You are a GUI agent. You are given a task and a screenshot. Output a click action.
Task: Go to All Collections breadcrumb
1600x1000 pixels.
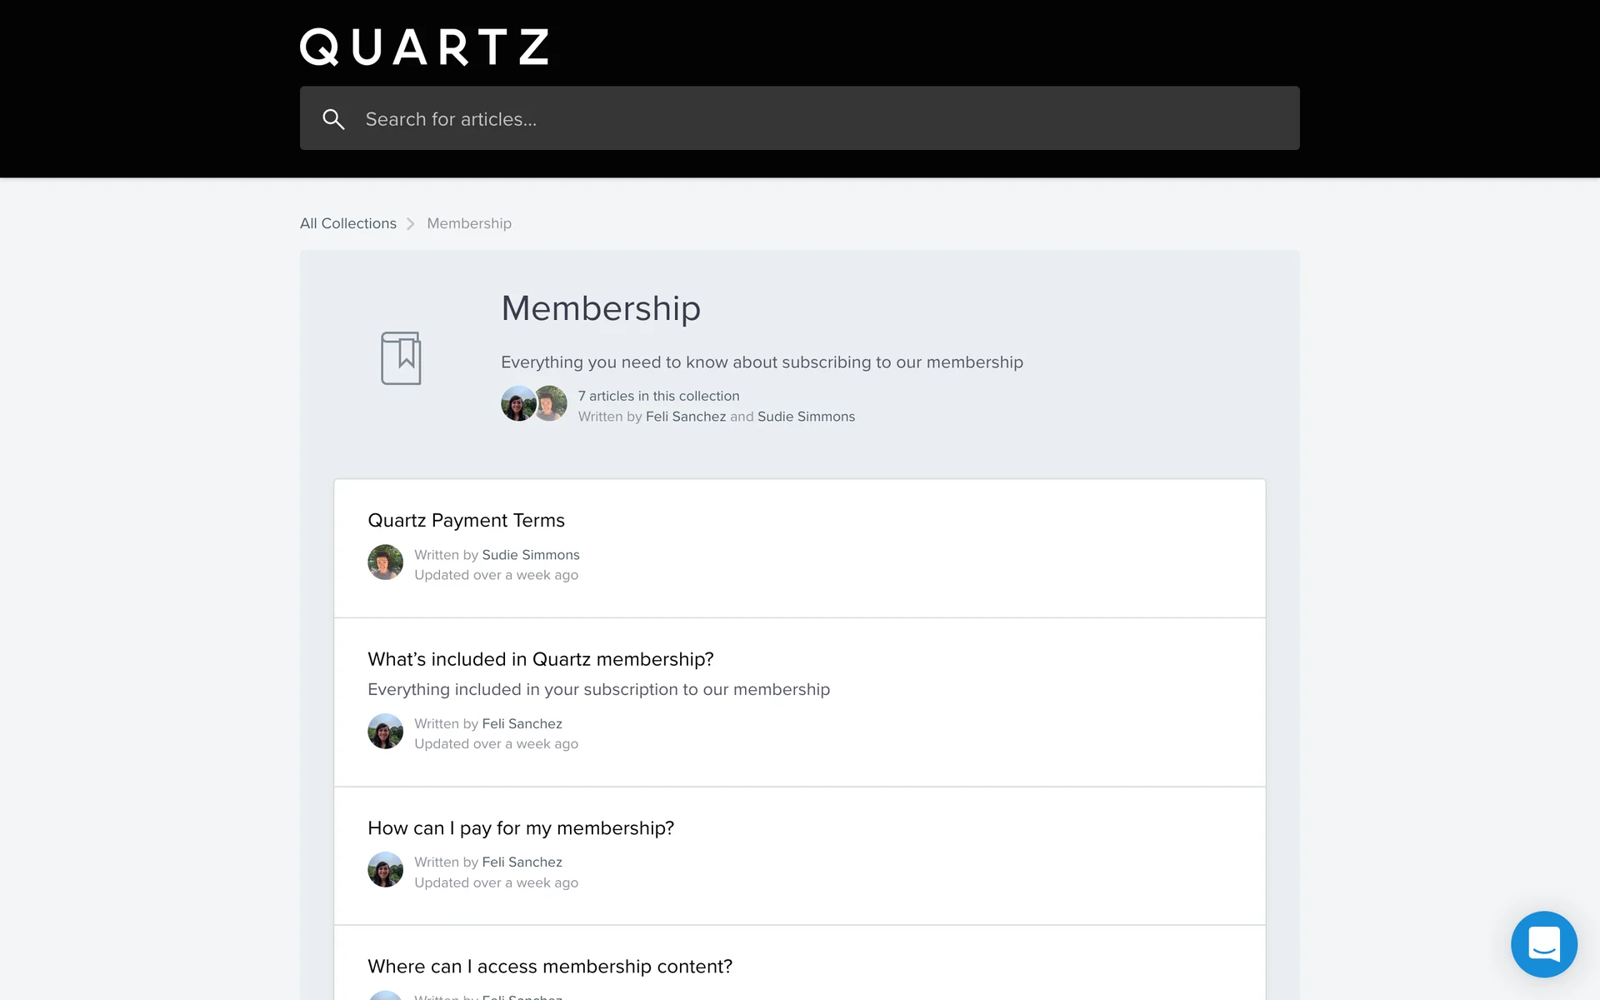tap(348, 223)
